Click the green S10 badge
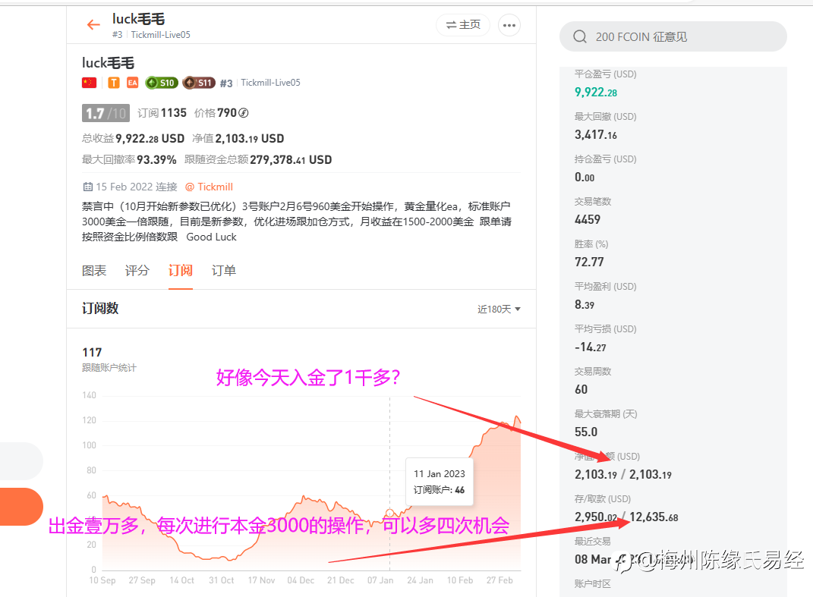Screen dimensions: 813x597 pos(162,83)
